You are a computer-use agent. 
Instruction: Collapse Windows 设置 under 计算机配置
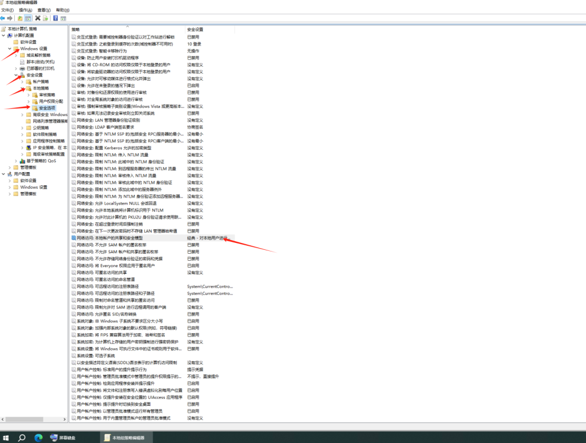coord(10,49)
